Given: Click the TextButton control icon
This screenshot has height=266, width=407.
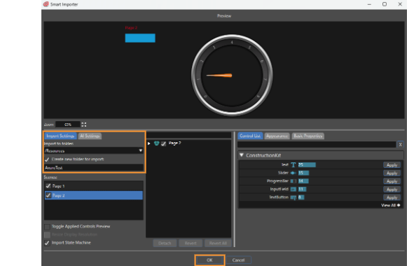Looking at the screenshot, I should click(x=293, y=197).
